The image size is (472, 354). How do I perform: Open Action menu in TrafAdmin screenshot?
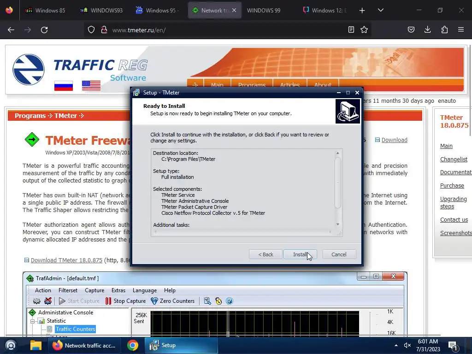(x=43, y=290)
